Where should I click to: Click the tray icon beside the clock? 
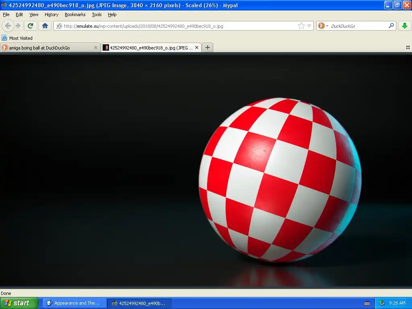click(382, 303)
